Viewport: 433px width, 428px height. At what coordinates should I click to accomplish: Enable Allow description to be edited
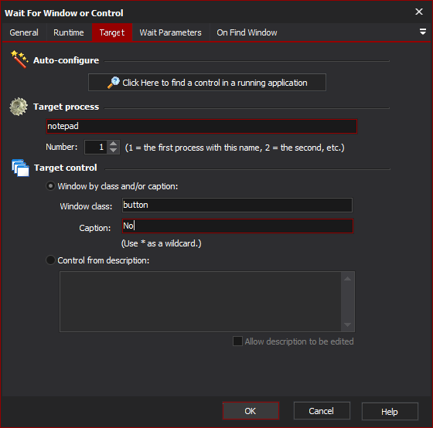pyautogui.click(x=237, y=341)
